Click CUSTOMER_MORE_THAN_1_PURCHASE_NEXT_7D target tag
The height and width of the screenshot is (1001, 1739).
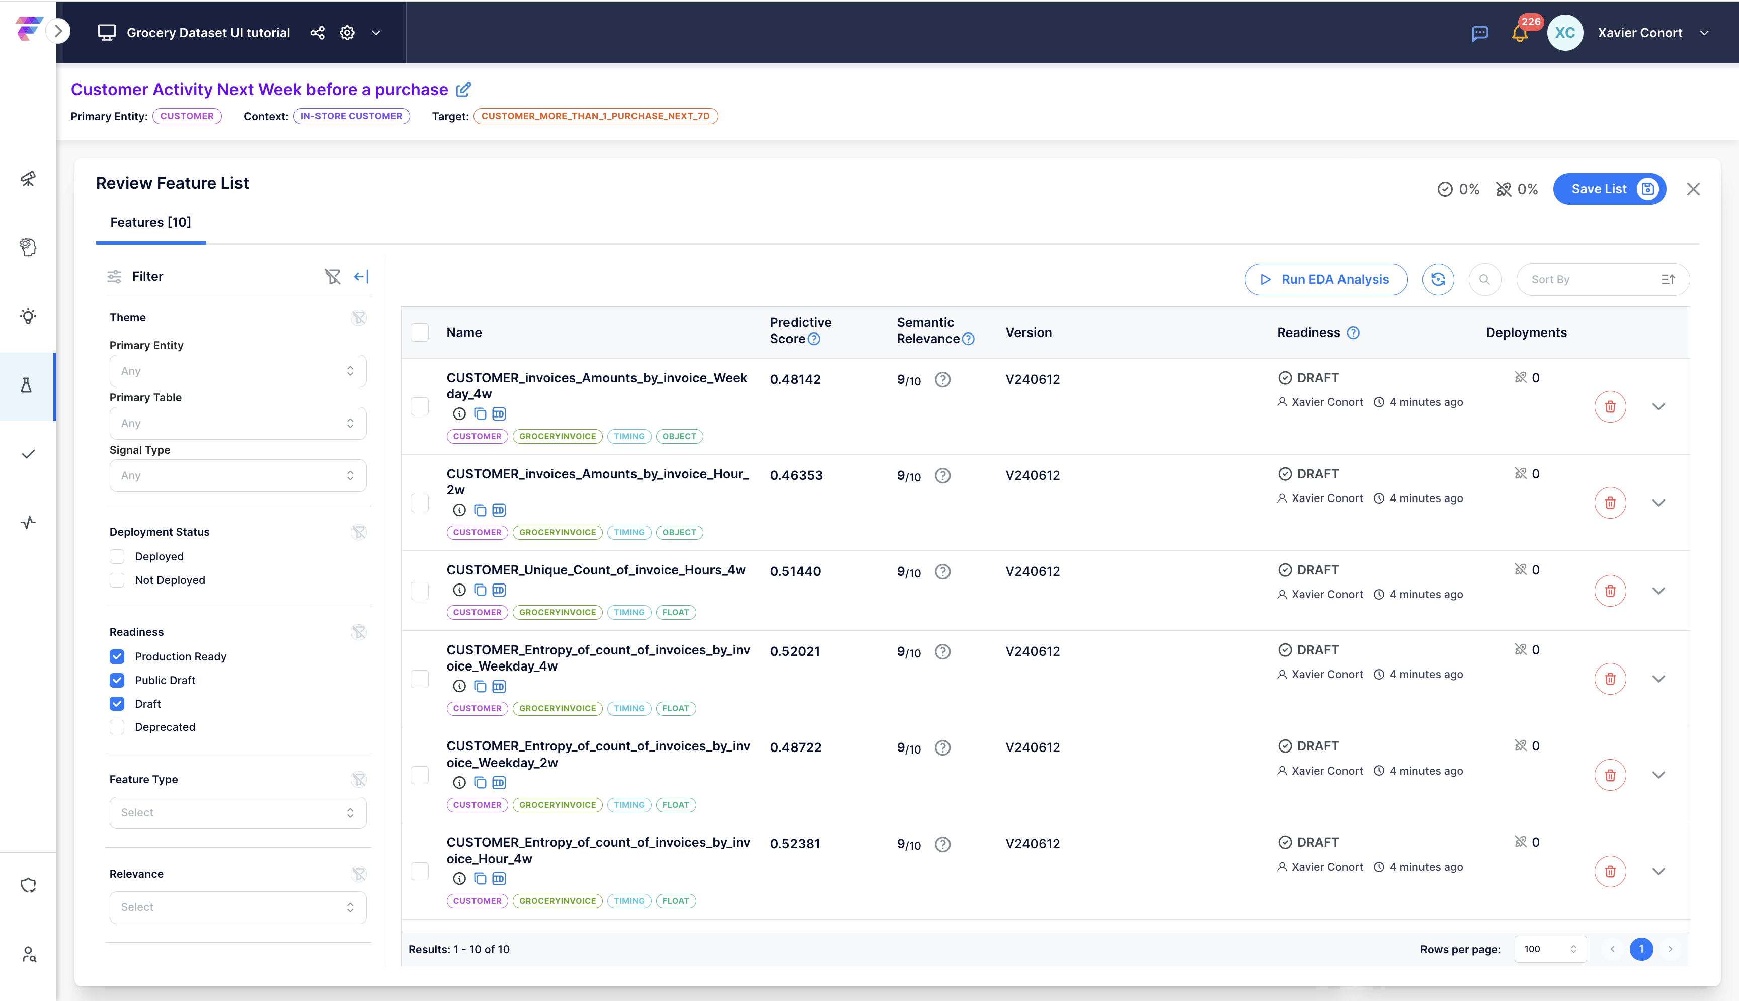(x=595, y=116)
